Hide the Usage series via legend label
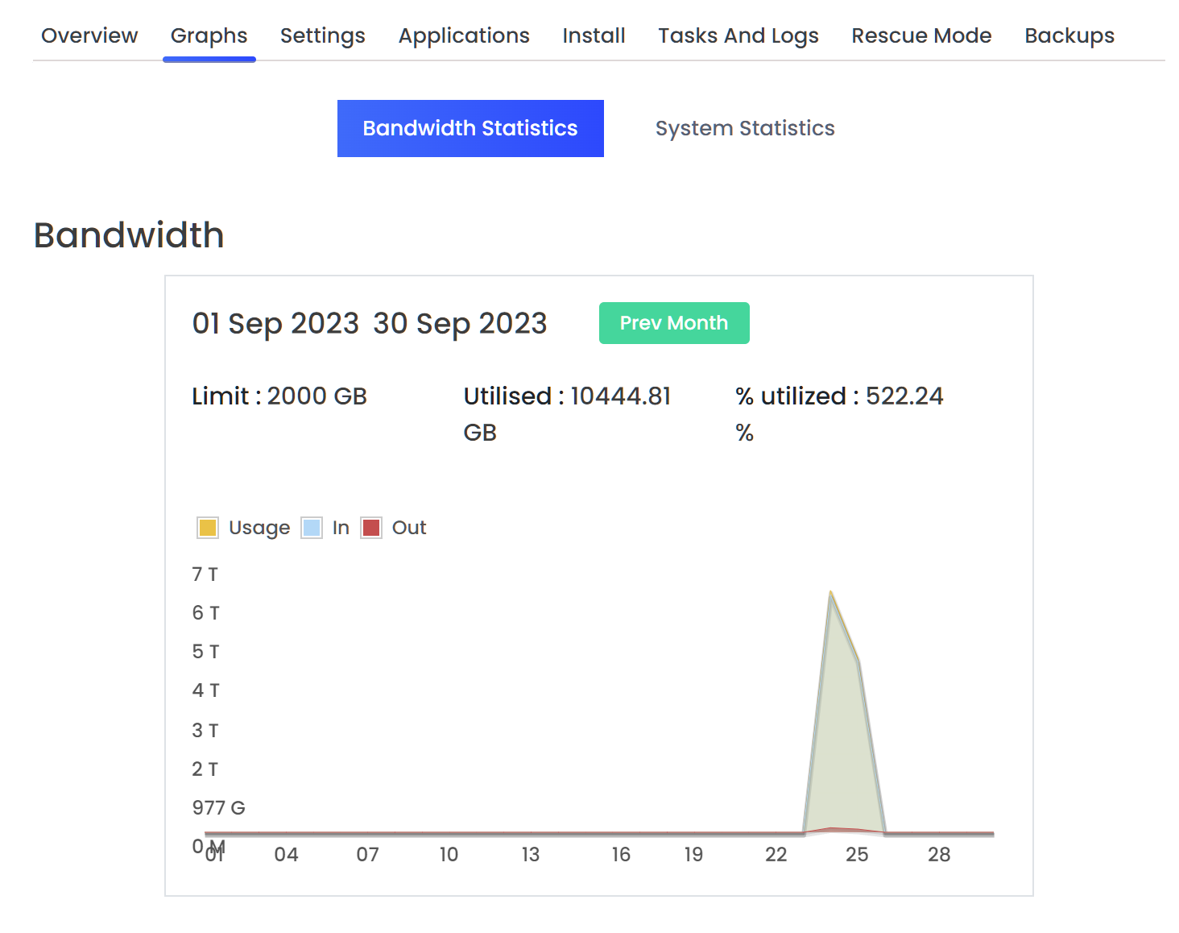Image resolution: width=1179 pixels, height=933 pixels. (259, 528)
